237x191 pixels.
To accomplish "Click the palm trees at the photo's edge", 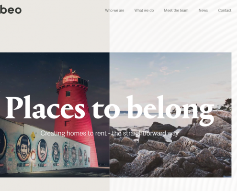I will tap(227, 104).
